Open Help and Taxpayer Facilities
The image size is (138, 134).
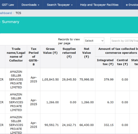coord(99,5)
